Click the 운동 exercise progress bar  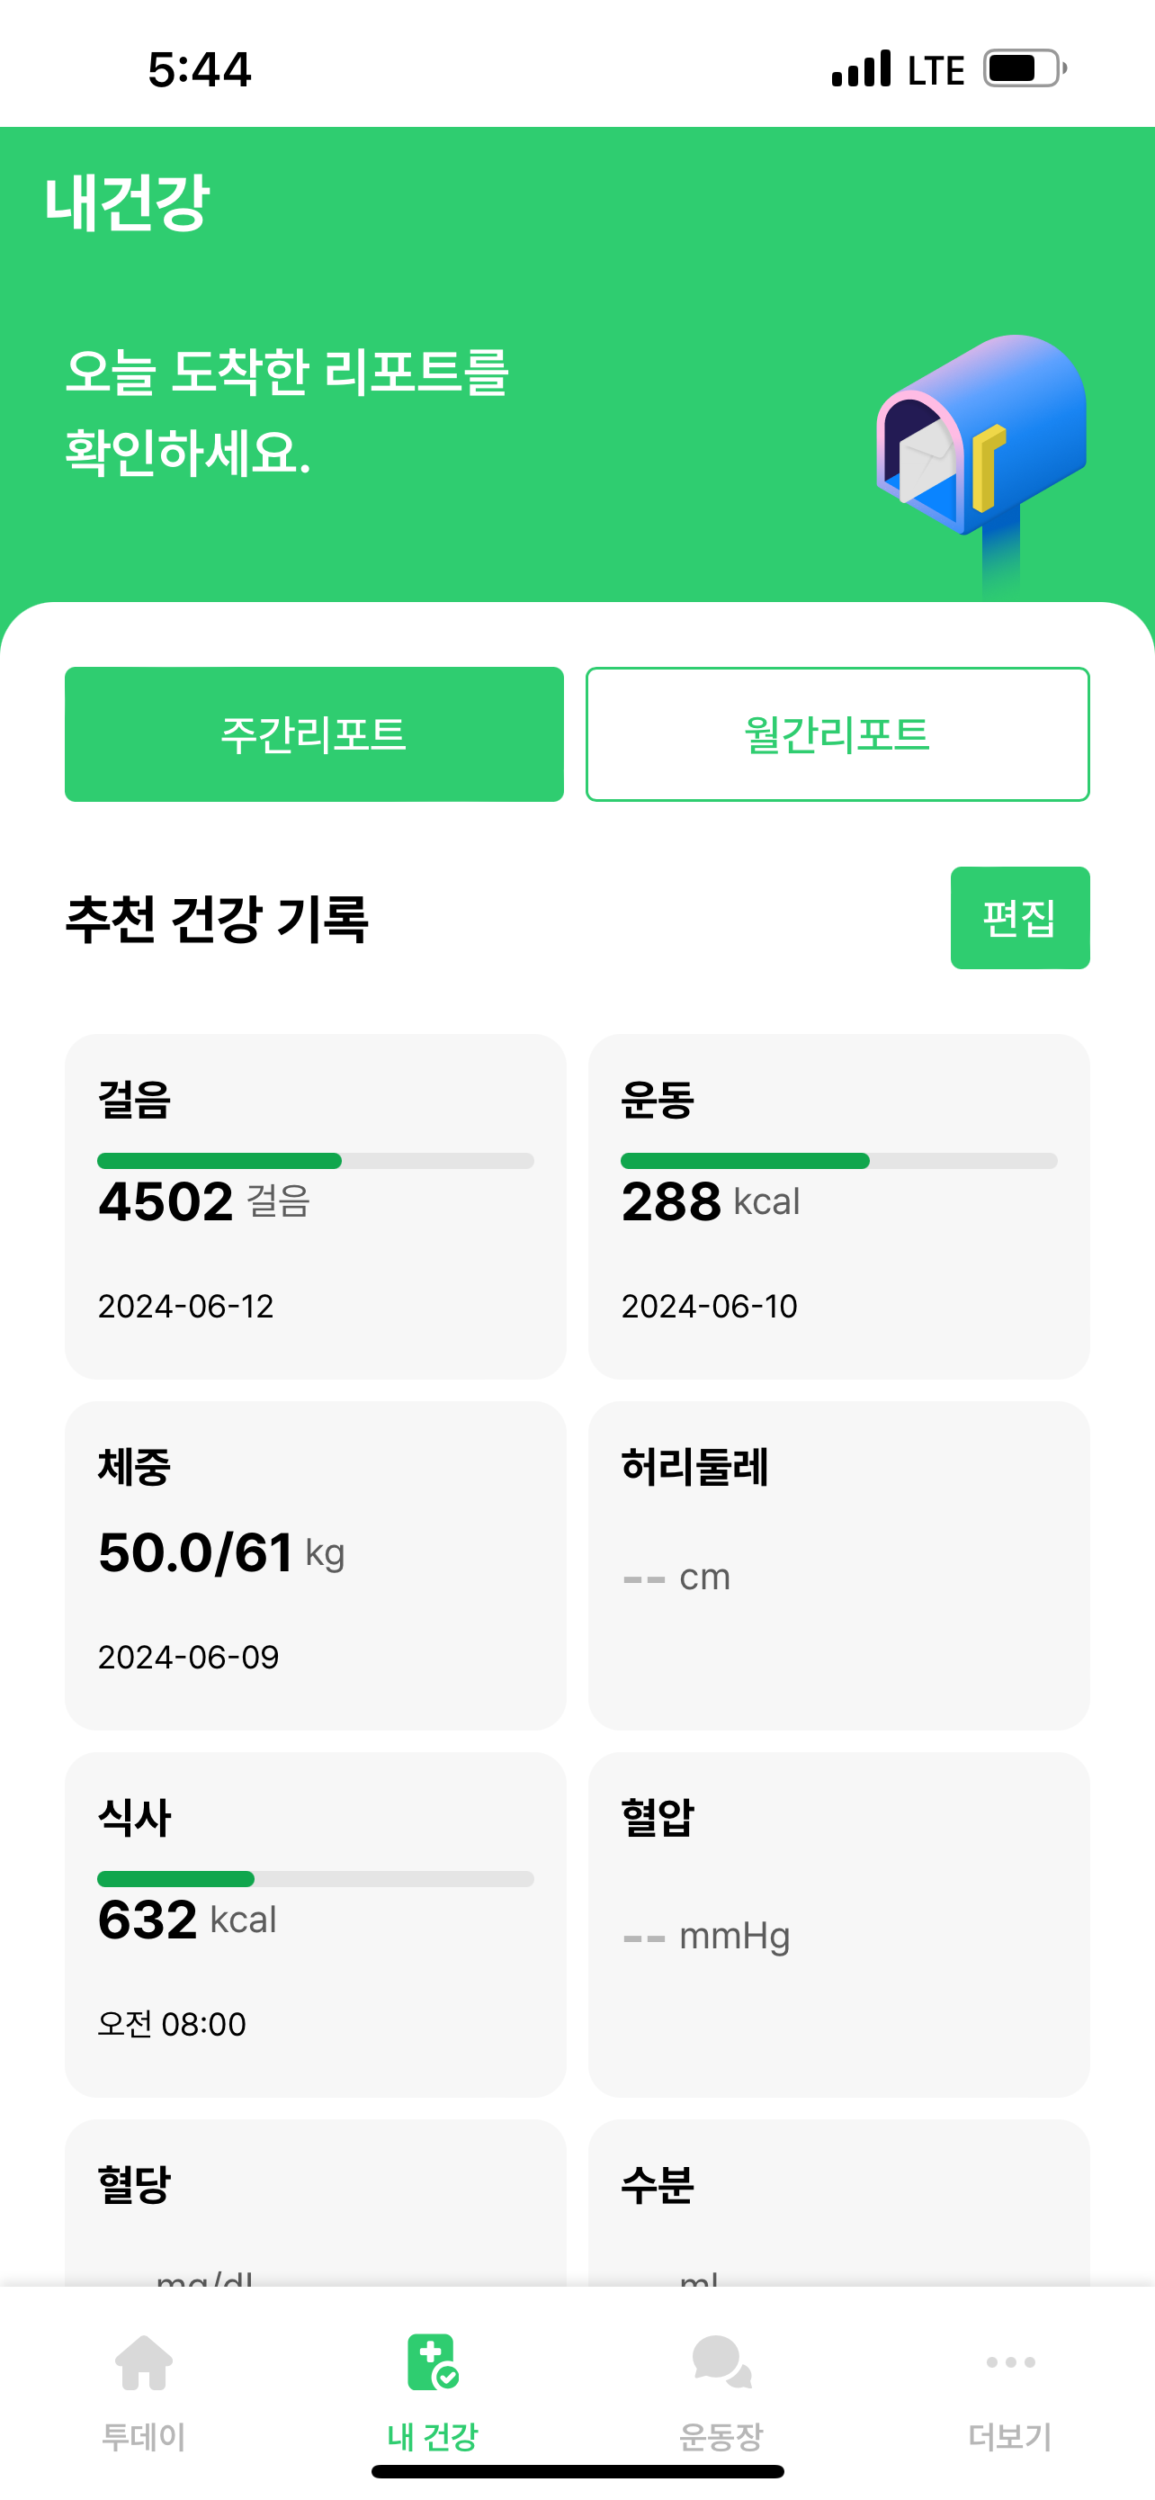839,1161
